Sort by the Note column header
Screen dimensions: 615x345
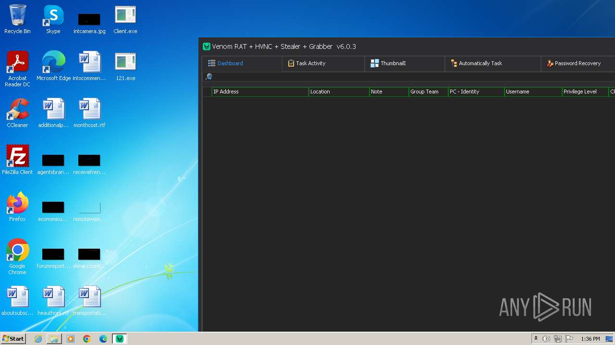pyautogui.click(x=389, y=92)
